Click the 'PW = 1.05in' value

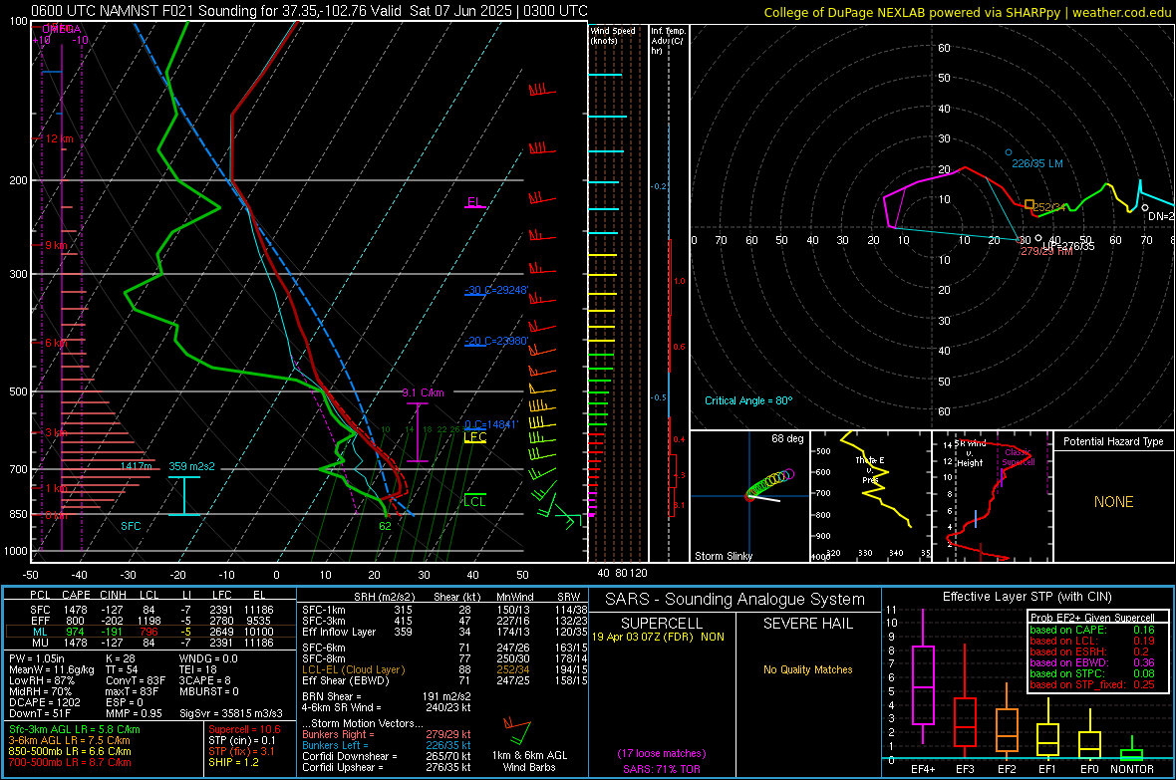(36, 658)
